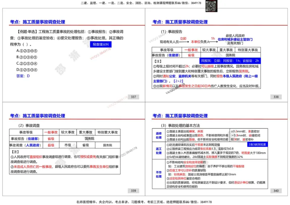
Task: Select the page number badge 339
Action: 133,191
